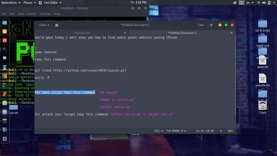Open the 'index and' desktop folder
This screenshot has width=277, height=156.
pos(263,41)
